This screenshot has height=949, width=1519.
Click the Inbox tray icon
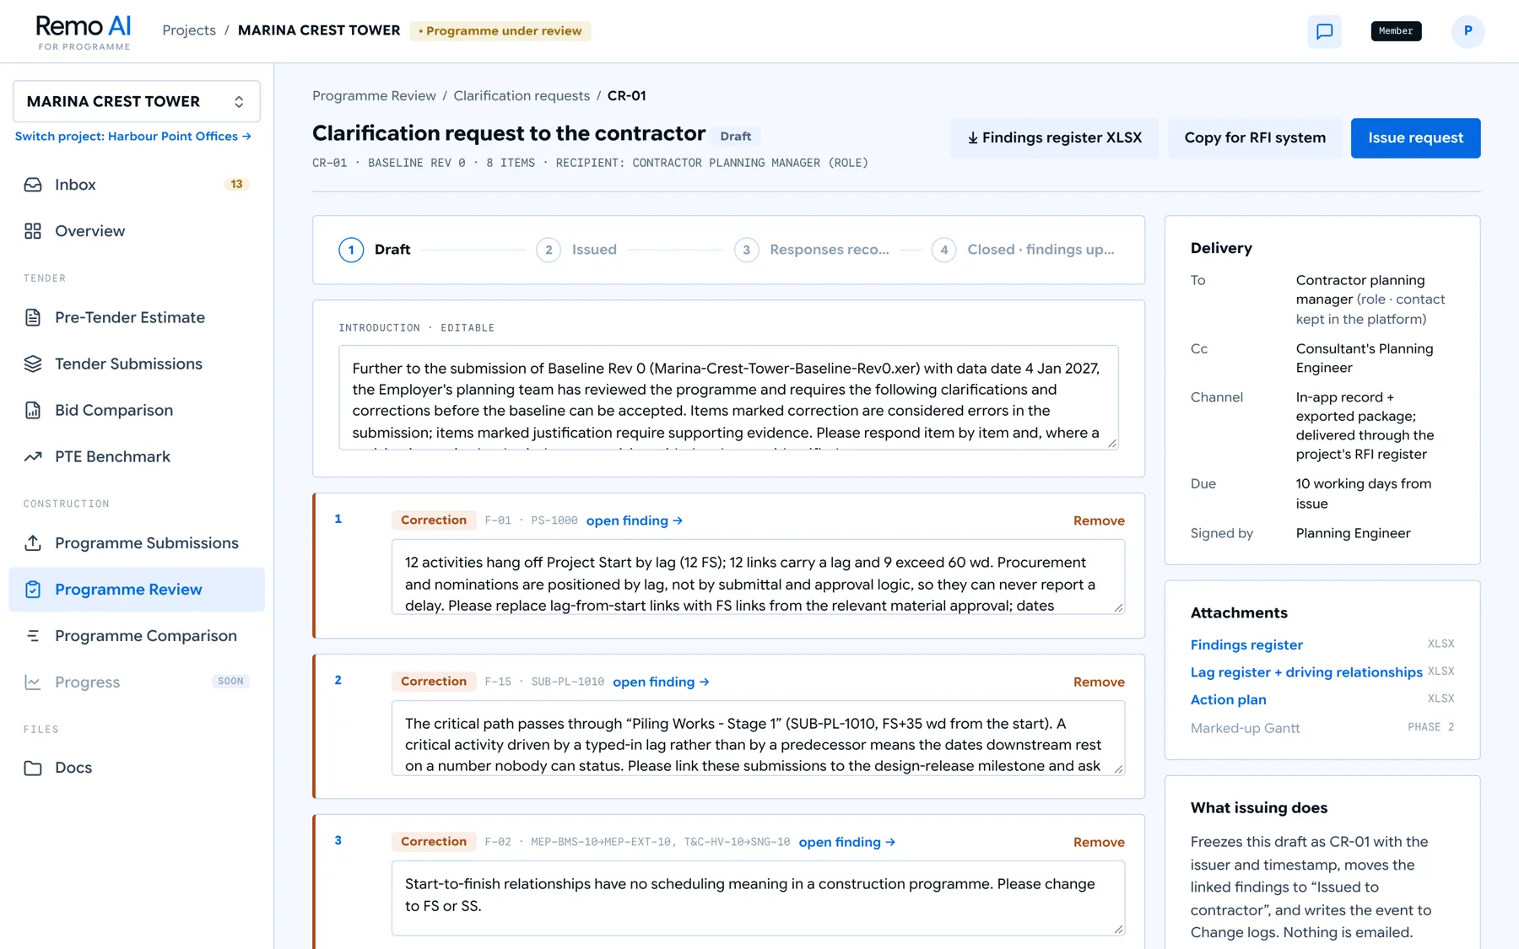(x=33, y=185)
